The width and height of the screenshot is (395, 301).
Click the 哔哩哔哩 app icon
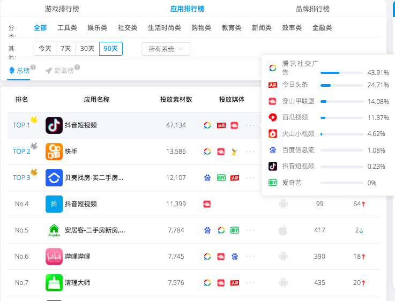pyautogui.click(x=54, y=257)
